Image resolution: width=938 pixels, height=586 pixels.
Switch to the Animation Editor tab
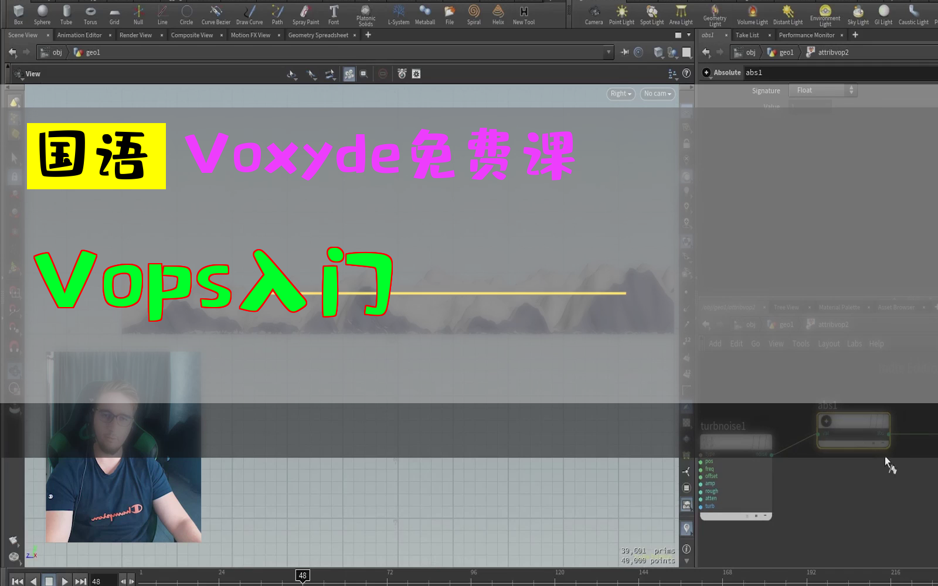pos(80,35)
